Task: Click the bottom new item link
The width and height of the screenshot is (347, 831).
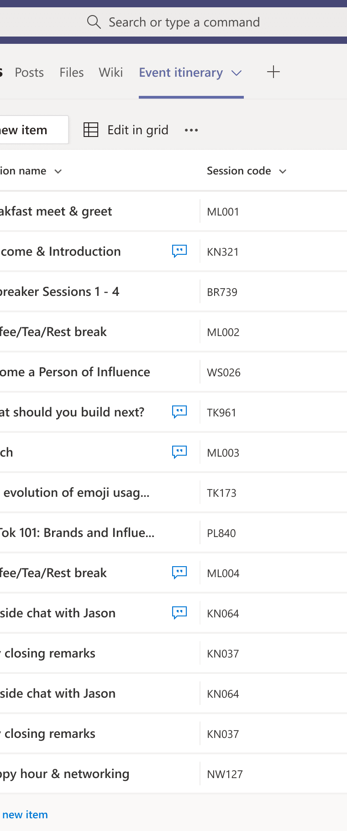Action: (x=25, y=815)
